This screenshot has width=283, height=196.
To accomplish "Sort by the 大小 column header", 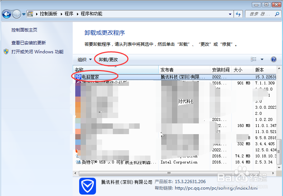I will click(242, 70).
